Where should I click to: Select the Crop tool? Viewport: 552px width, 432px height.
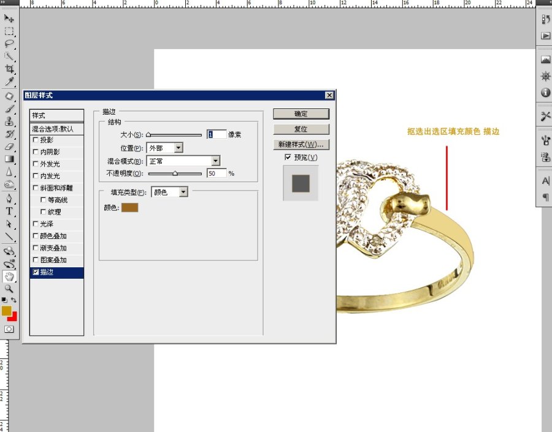click(x=9, y=69)
